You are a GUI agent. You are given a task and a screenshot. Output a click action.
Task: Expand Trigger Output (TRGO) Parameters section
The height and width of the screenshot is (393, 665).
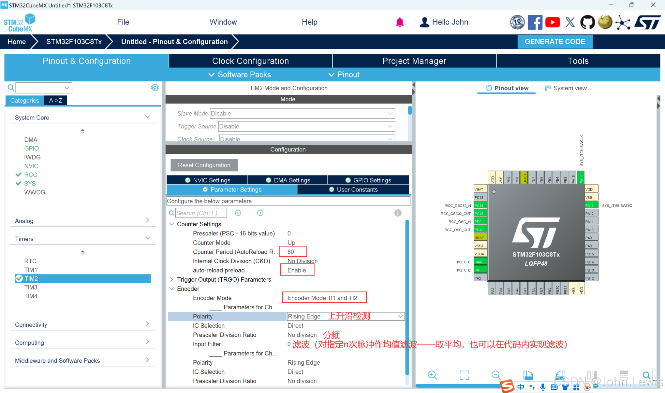click(172, 279)
